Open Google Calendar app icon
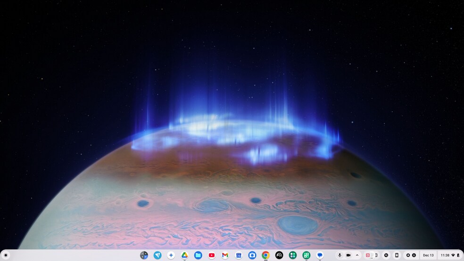The width and height of the screenshot is (464, 261). [x=239, y=255]
